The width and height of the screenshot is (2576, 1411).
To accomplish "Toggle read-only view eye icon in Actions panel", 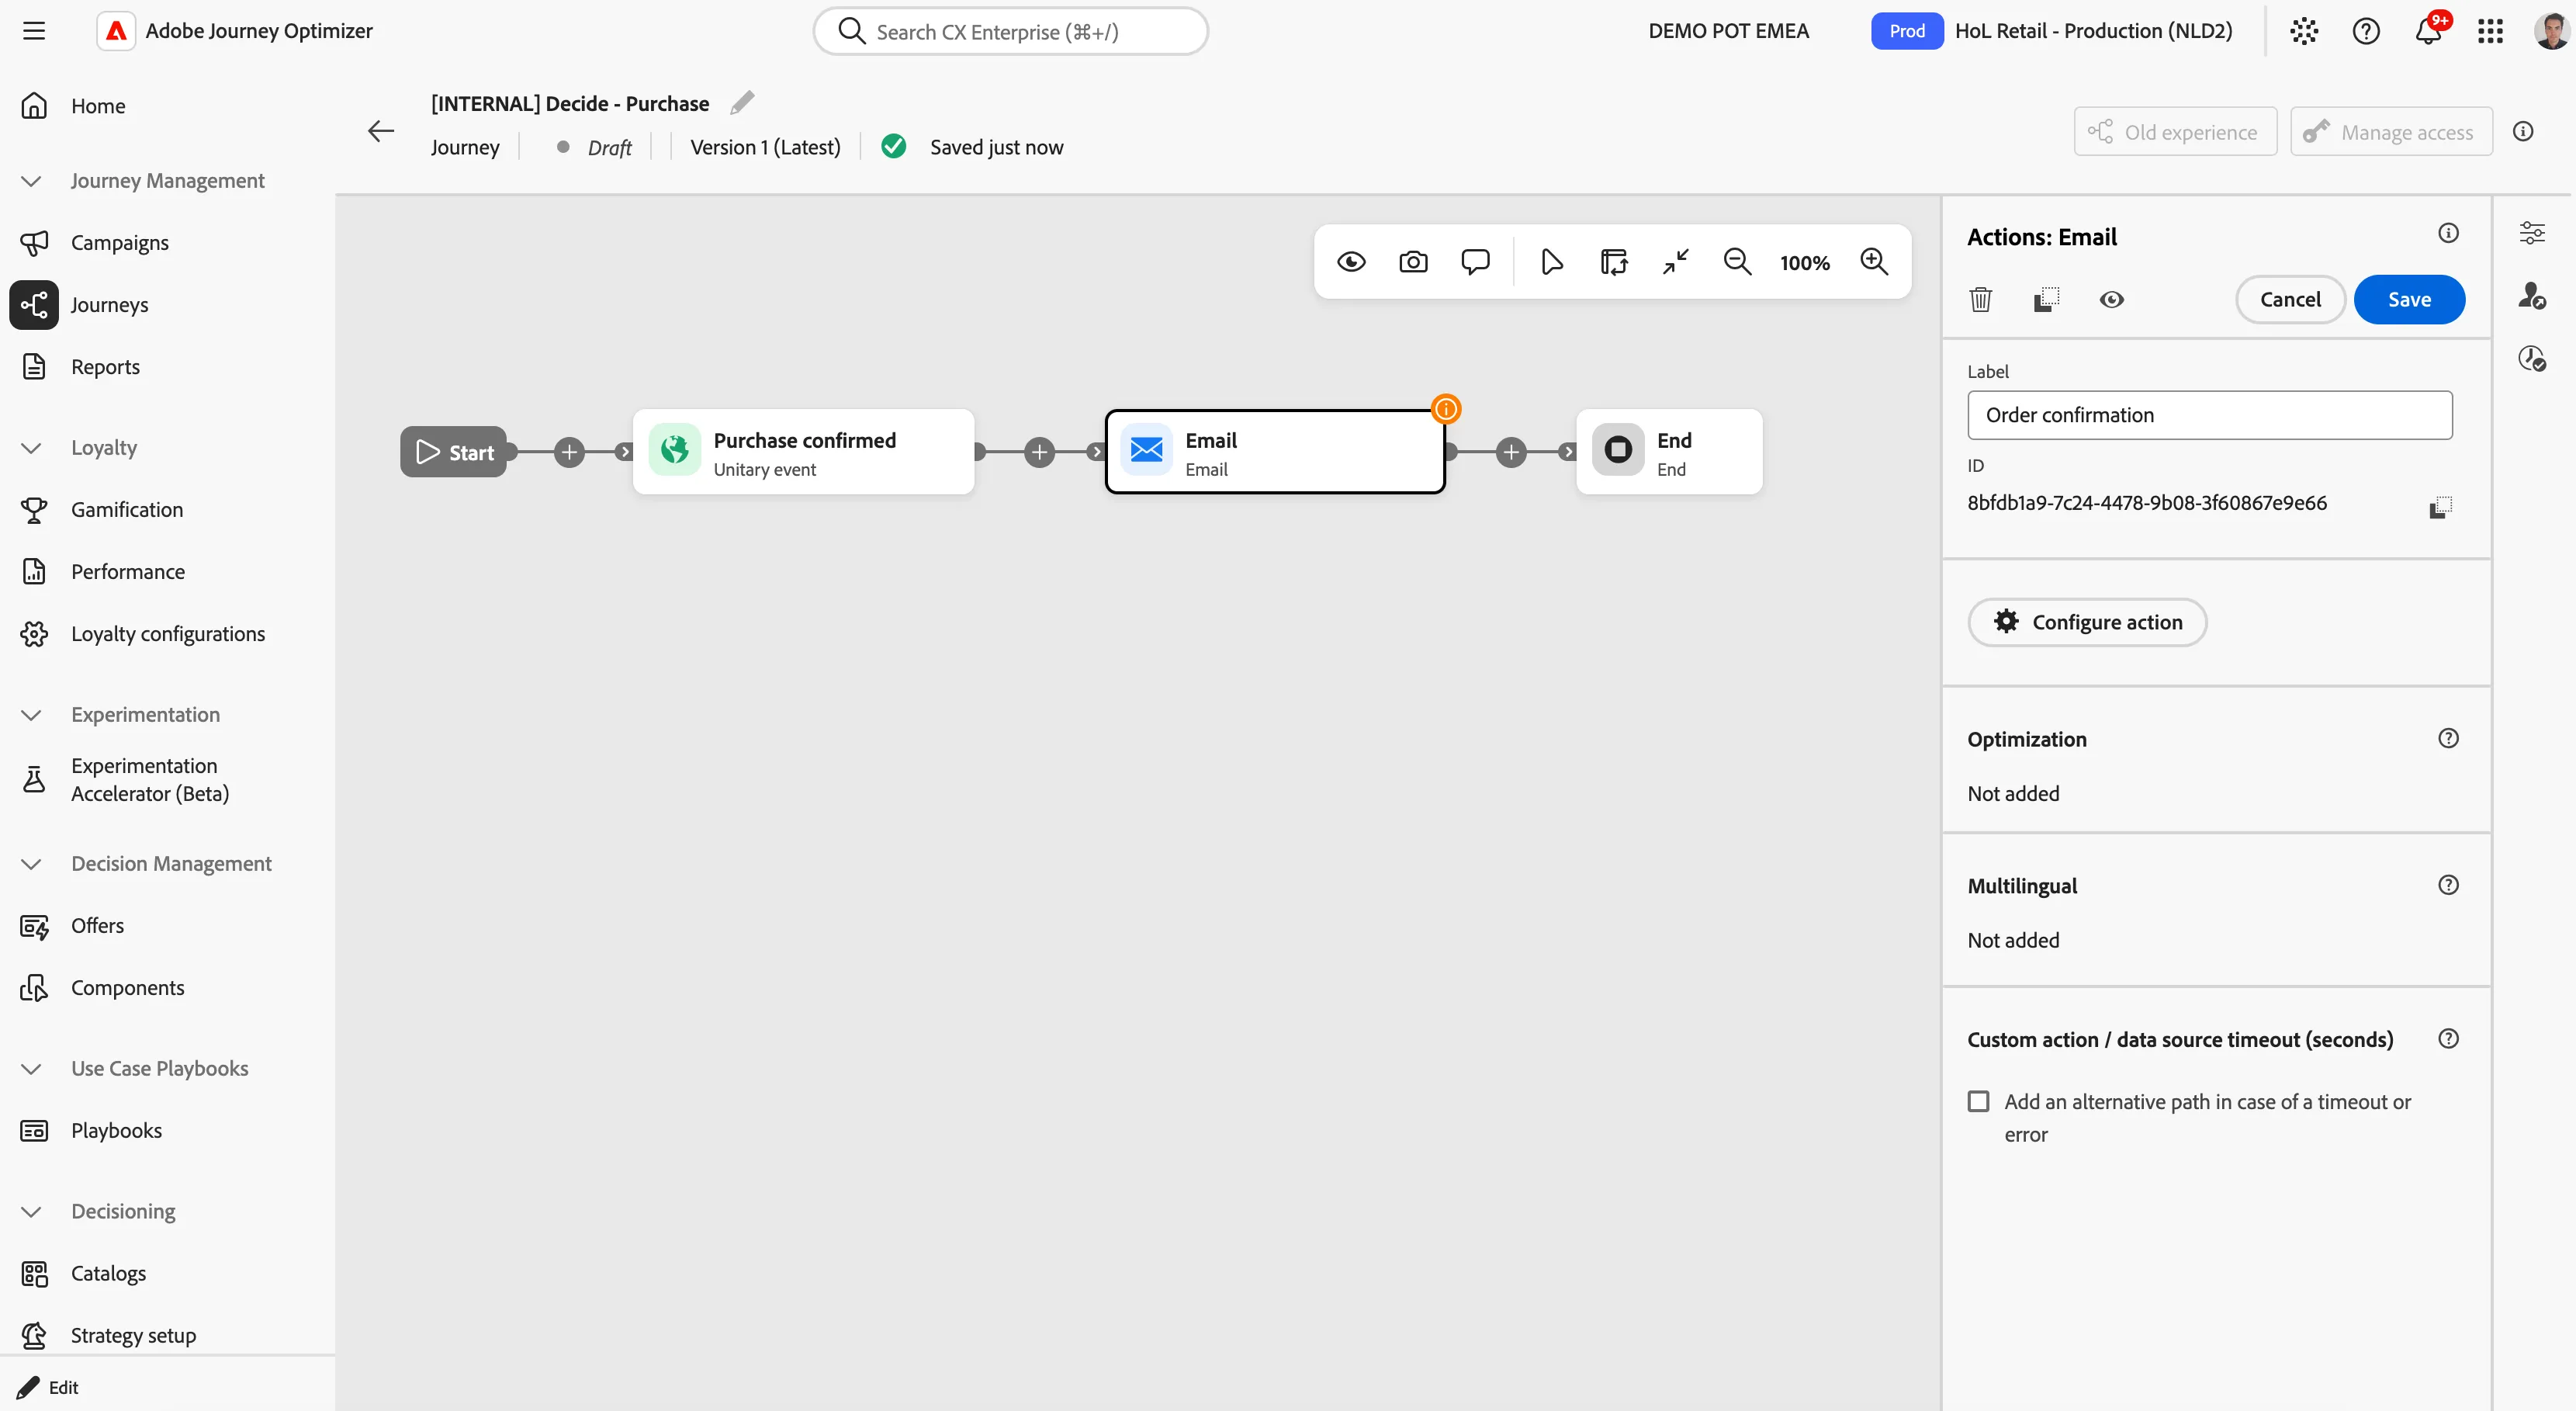I will pyautogui.click(x=2112, y=299).
